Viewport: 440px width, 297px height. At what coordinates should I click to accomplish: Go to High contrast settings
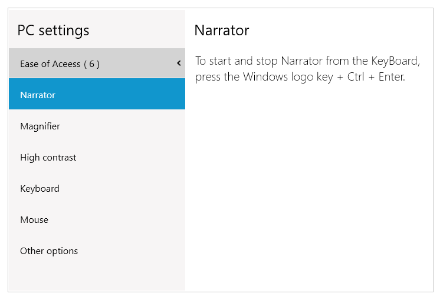[x=48, y=157]
